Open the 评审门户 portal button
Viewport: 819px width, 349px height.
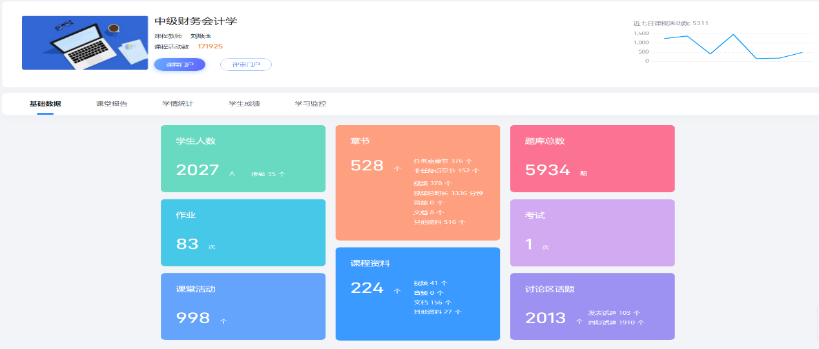point(245,65)
